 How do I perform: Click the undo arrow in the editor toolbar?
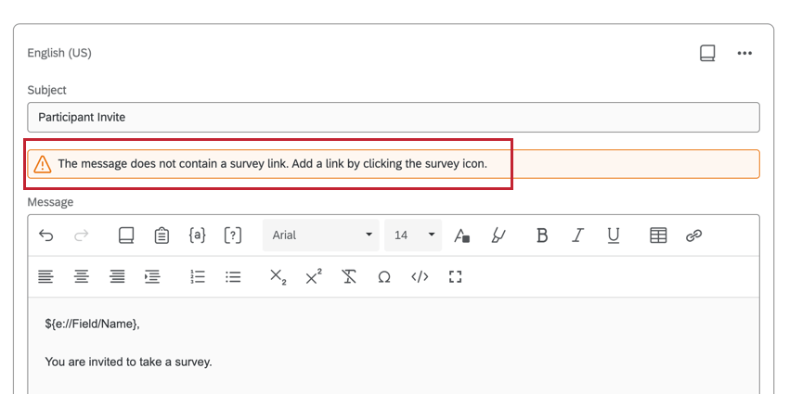click(x=46, y=235)
